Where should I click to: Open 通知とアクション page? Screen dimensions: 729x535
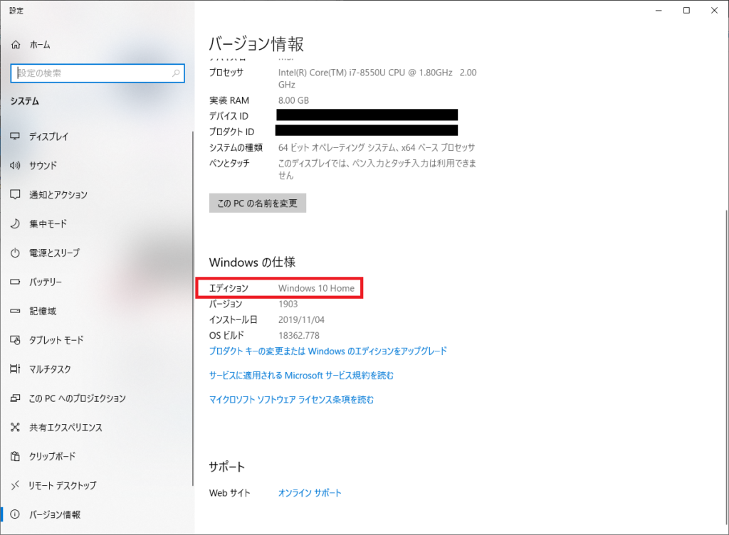point(58,195)
